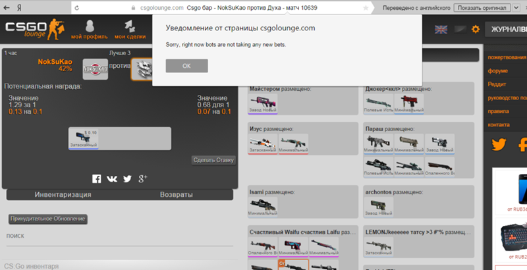Share the match on Google Plus

coord(143,178)
